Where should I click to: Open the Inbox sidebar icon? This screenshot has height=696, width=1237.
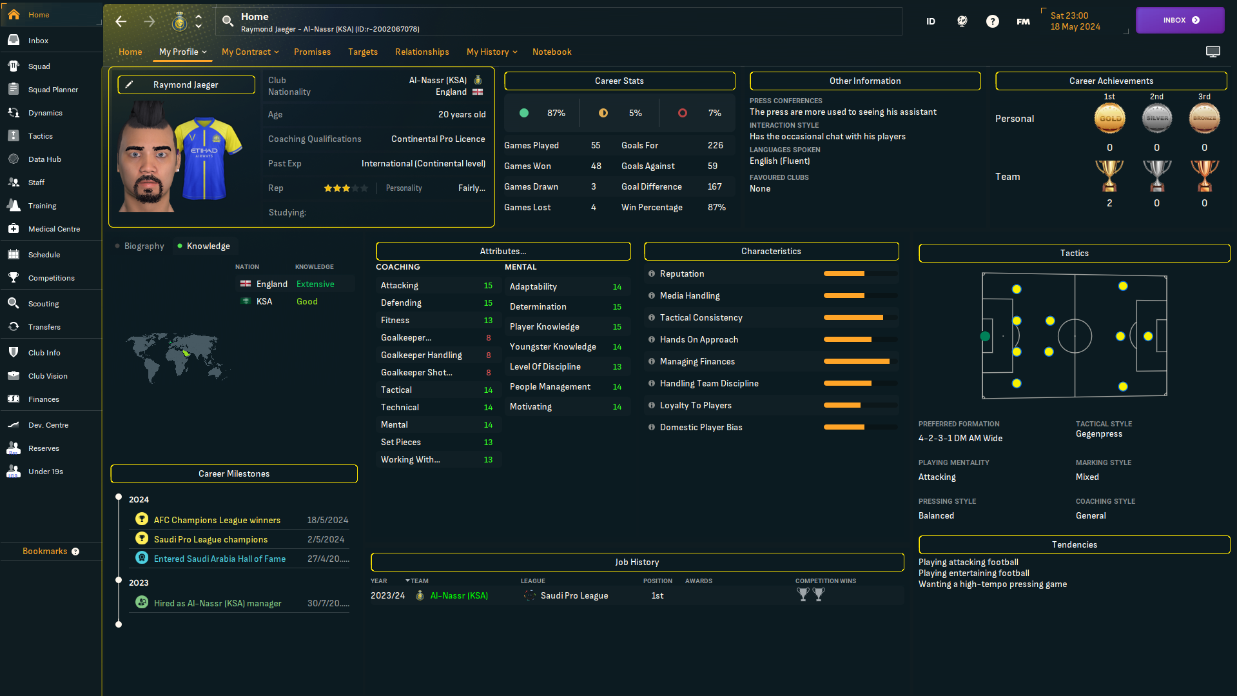pyautogui.click(x=14, y=40)
